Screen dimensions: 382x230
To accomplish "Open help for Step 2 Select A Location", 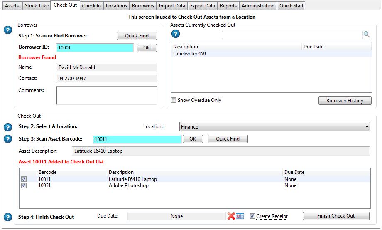I will tap(7, 127).
